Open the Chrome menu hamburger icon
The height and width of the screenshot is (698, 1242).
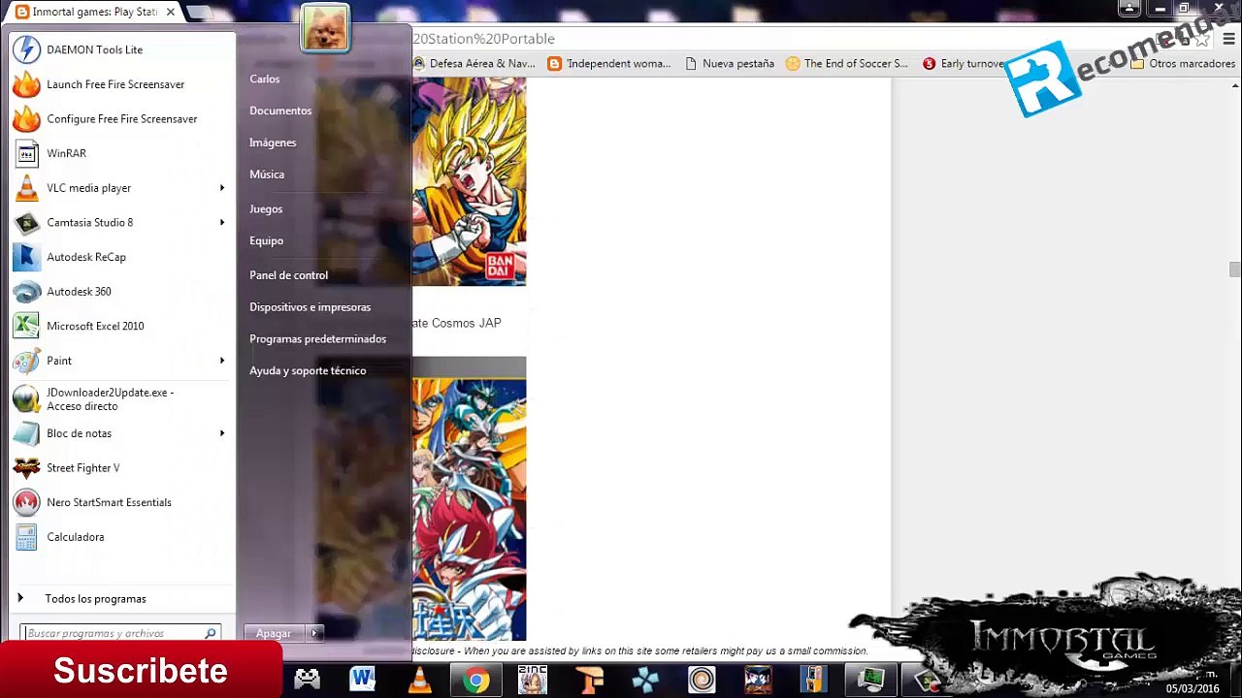1228,39
